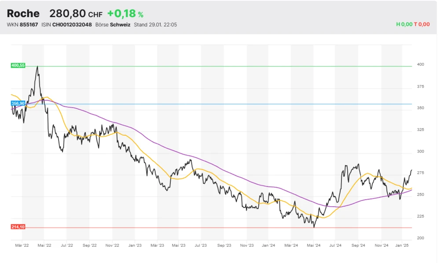Click the Roche stock title

tap(23, 14)
